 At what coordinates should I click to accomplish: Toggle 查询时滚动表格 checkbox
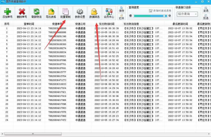pos(151,11)
